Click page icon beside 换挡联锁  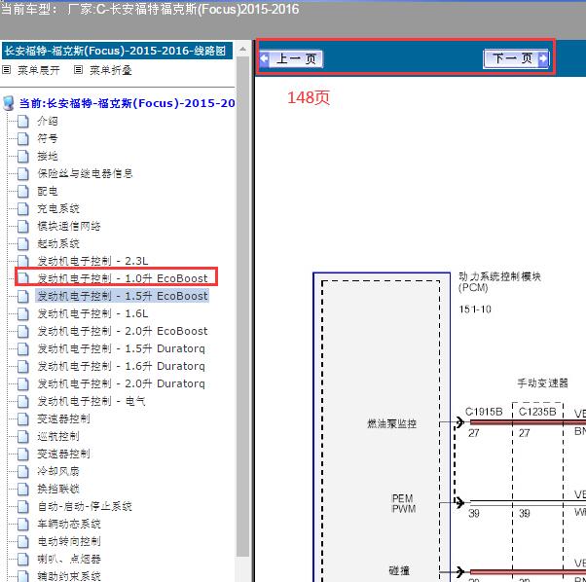click(23, 489)
